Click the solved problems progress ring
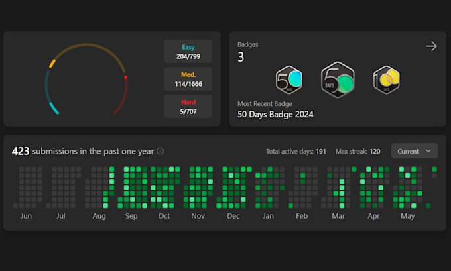 (86, 79)
